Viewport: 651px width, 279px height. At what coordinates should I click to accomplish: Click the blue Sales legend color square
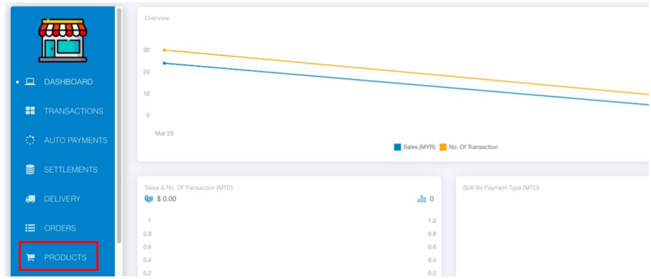pos(397,147)
